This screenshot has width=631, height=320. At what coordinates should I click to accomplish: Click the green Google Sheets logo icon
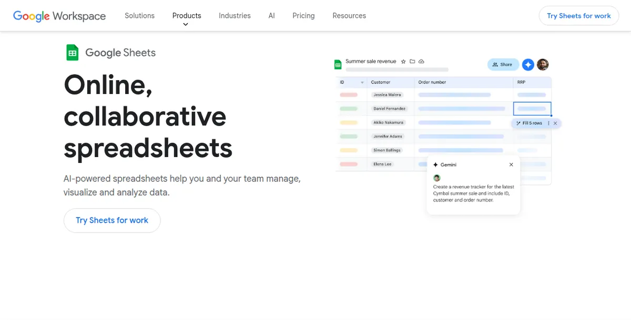[x=73, y=53]
